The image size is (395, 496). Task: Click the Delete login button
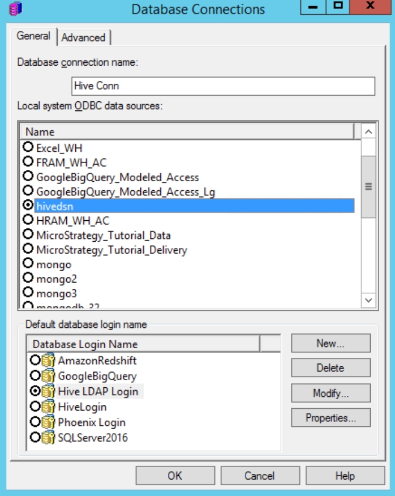tap(331, 368)
